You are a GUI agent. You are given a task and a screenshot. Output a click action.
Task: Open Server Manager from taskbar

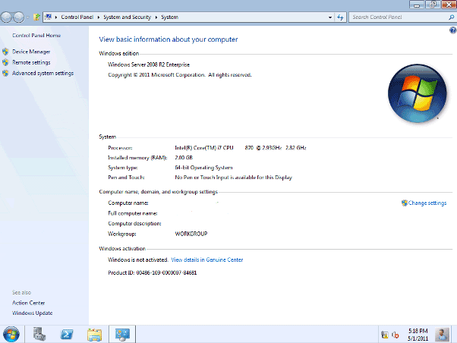[x=39, y=334]
